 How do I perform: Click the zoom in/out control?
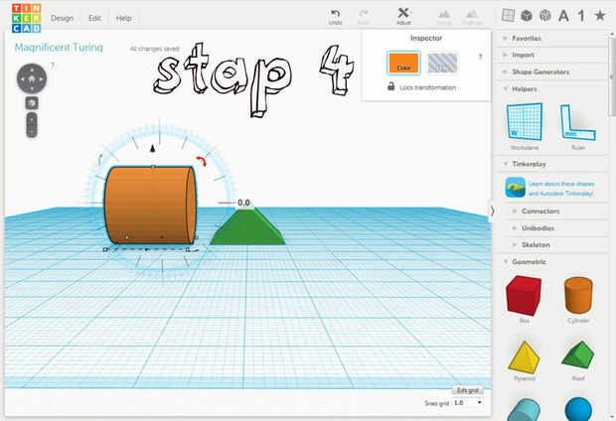click(x=32, y=125)
